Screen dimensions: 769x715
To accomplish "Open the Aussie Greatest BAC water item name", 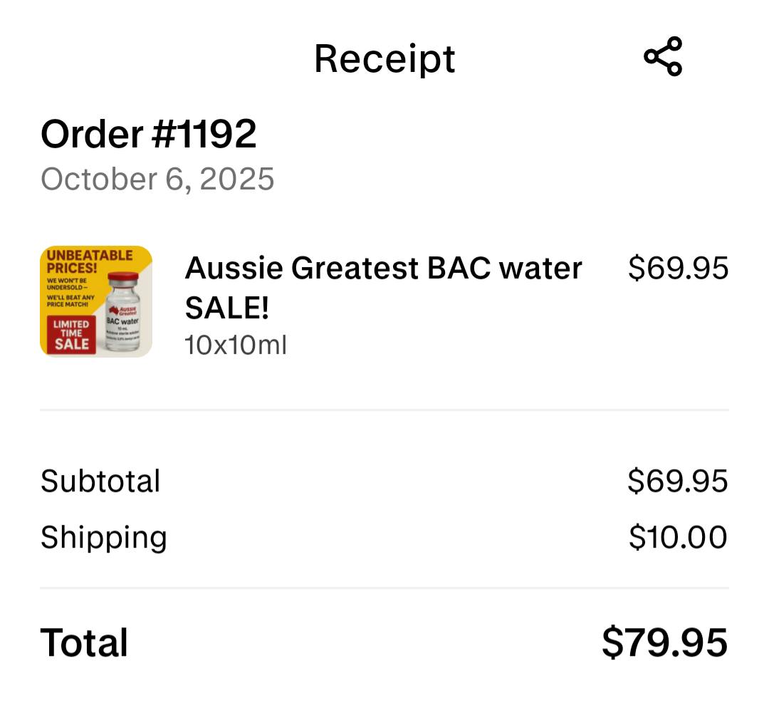I will pyautogui.click(x=383, y=268).
